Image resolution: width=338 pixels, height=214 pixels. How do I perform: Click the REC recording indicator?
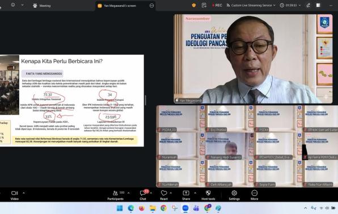217,5
